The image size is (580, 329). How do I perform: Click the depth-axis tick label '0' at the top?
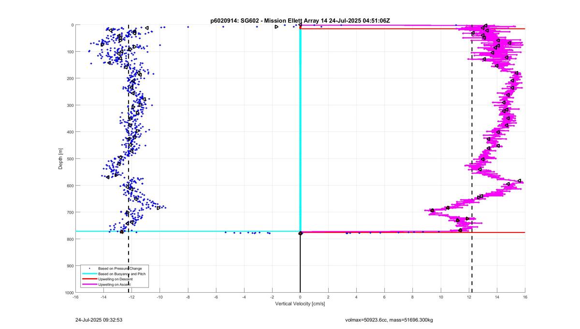(x=72, y=25)
